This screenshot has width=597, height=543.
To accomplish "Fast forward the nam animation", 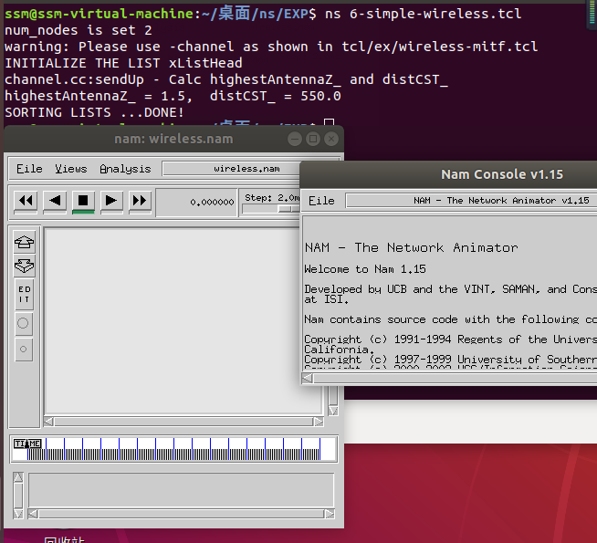I will [140, 201].
